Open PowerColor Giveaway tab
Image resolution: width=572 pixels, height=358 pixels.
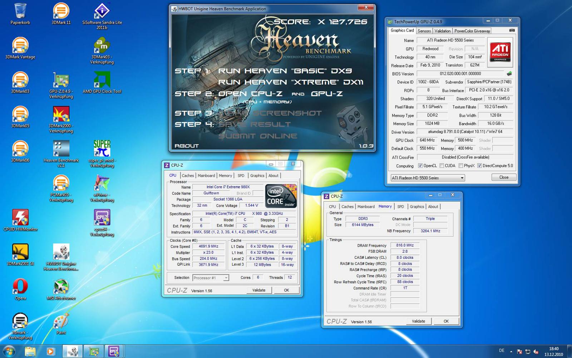click(472, 31)
